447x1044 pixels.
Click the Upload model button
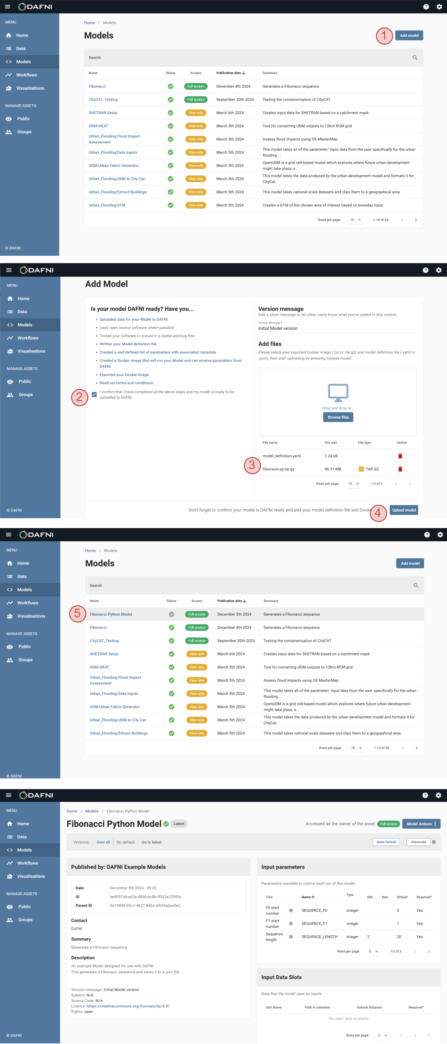point(403,510)
